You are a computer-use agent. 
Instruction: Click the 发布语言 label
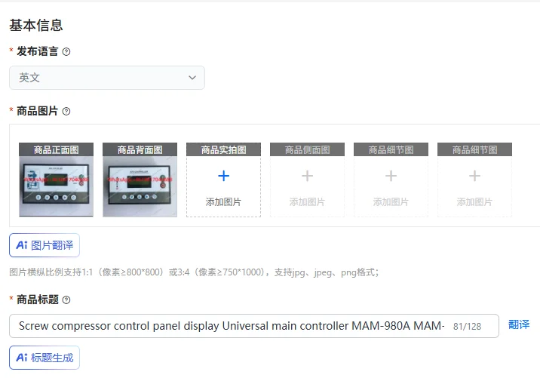(x=38, y=51)
